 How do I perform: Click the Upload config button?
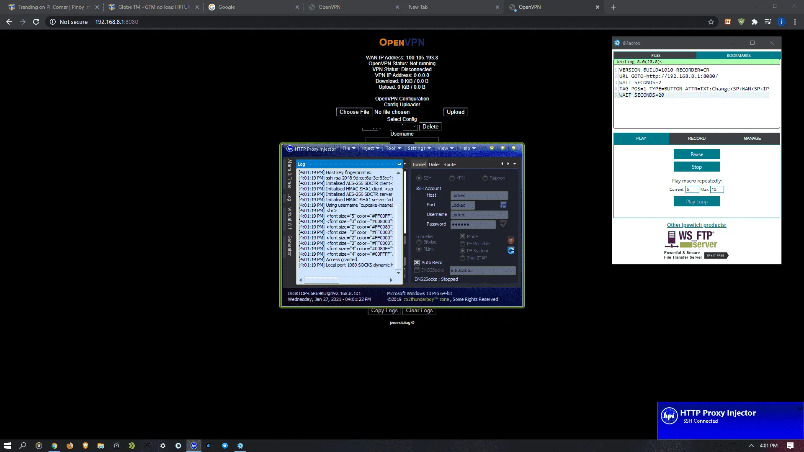point(456,112)
